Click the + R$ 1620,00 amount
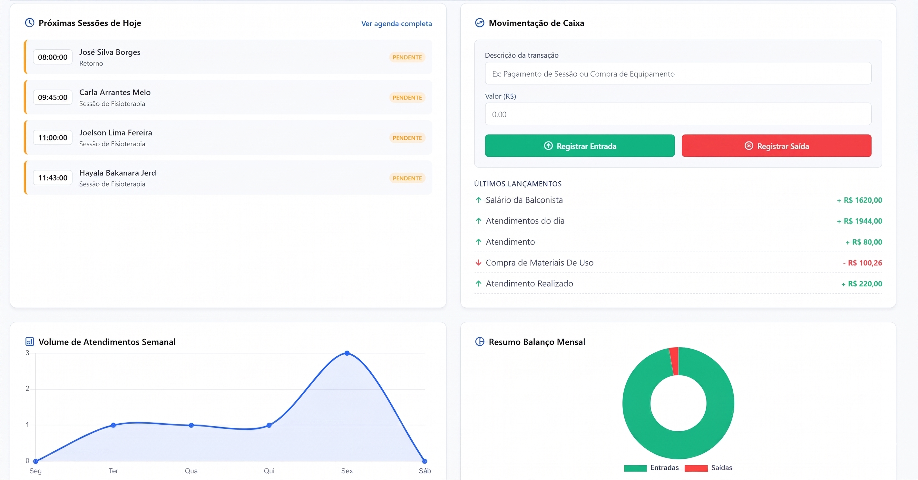Image resolution: width=918 pixels, height=480 pixels. coord(859,200)
